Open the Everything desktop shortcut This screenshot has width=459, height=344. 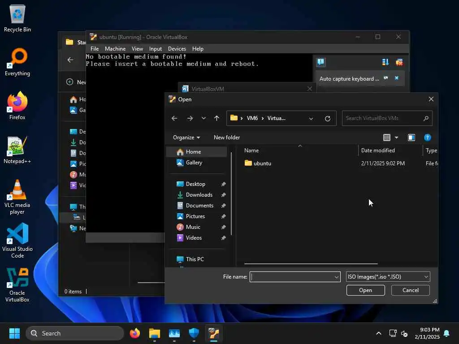coord(17,62)
